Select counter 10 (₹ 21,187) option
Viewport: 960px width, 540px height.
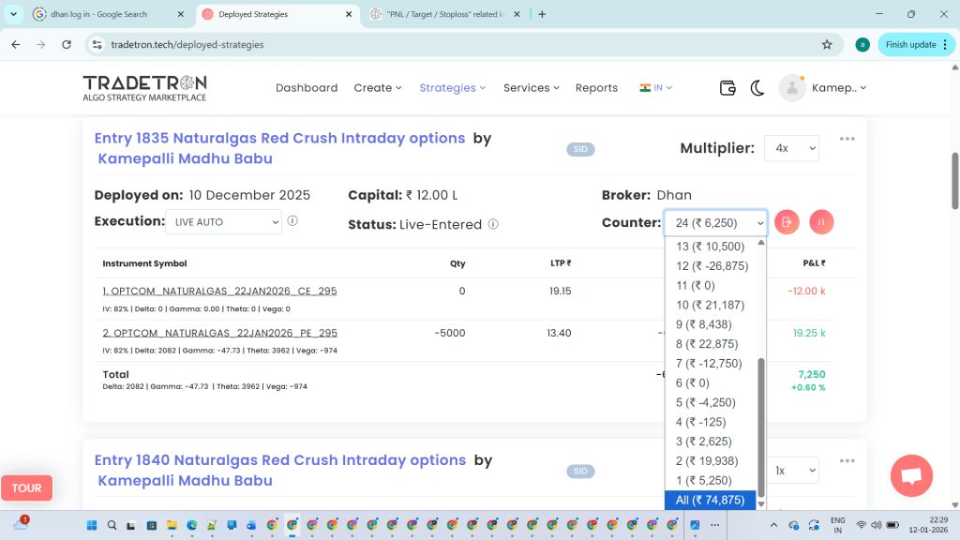(710, 305)
